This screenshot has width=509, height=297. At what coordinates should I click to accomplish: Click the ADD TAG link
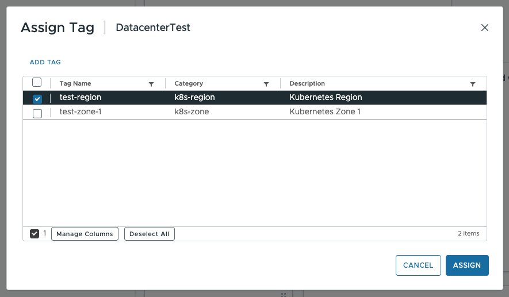point(45,62)
